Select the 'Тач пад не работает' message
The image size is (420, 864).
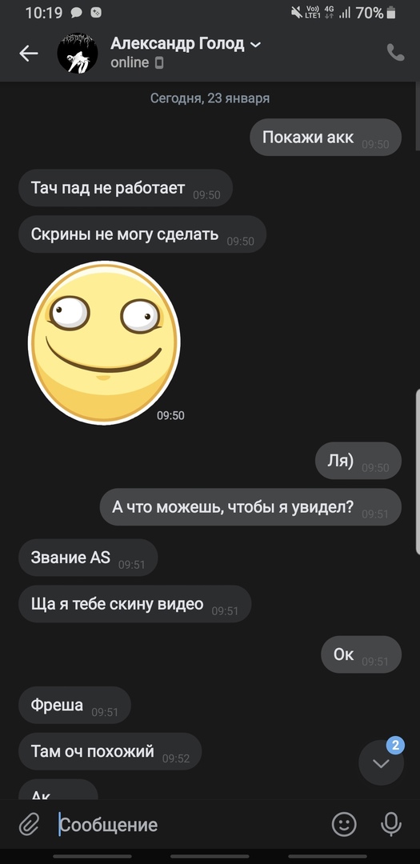point(126,188)
